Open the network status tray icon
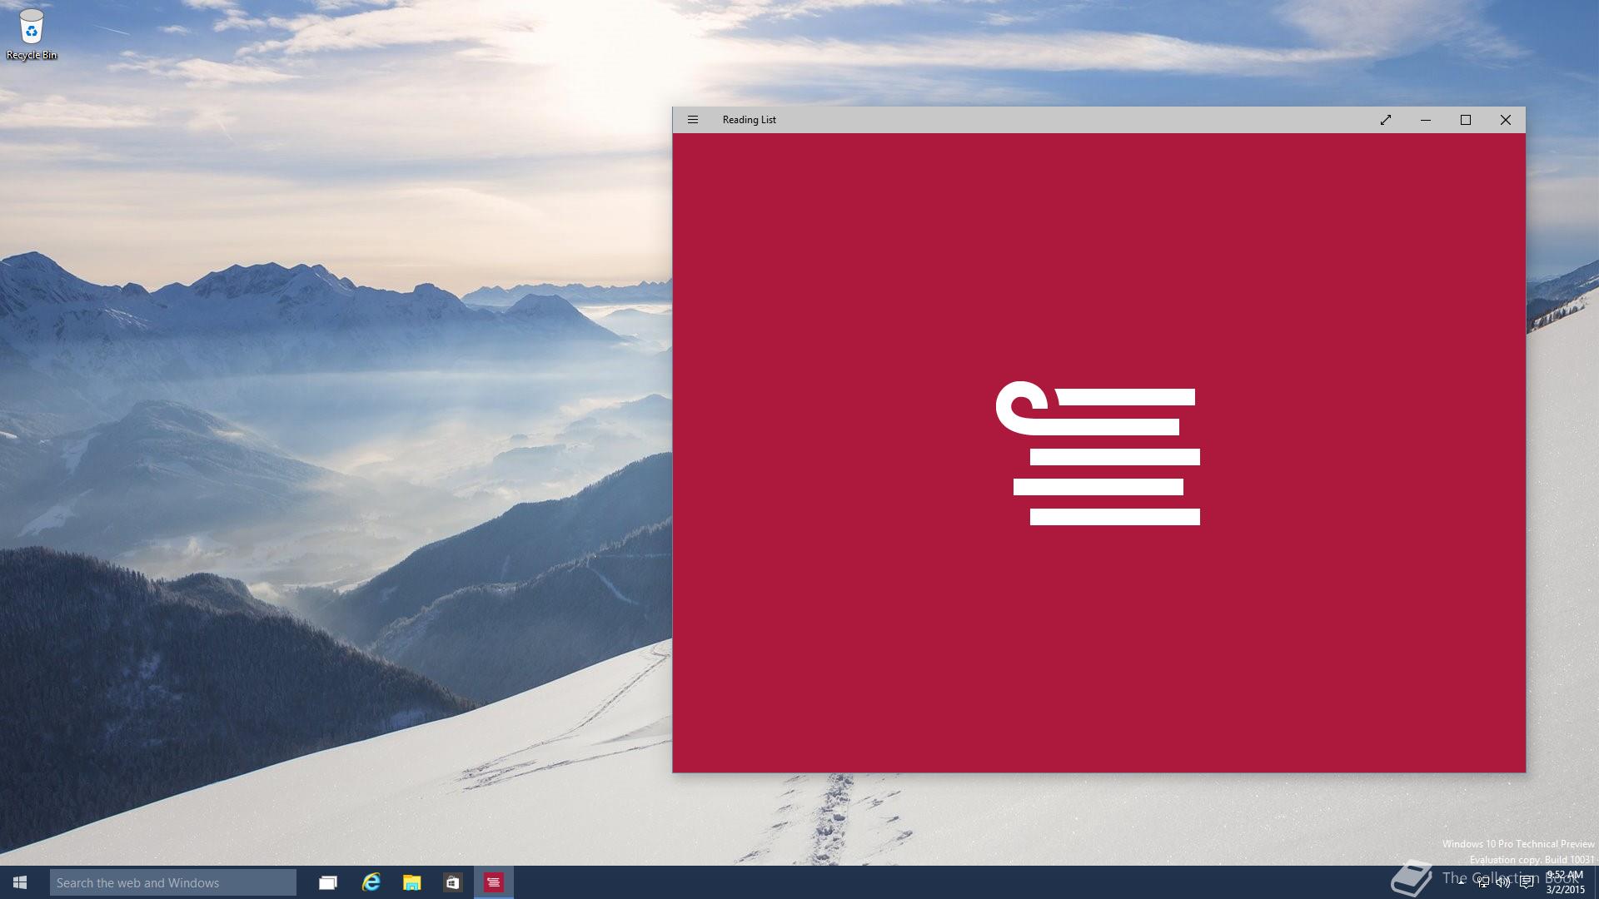This screenshot has height=899, width=1599. [x=1483, y=882]
